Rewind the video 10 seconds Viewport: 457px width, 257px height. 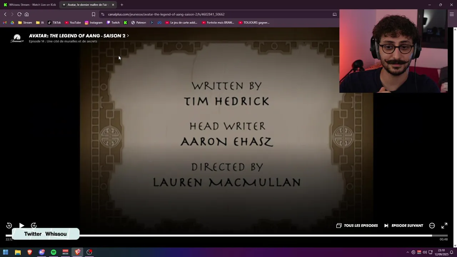(9, 226)
